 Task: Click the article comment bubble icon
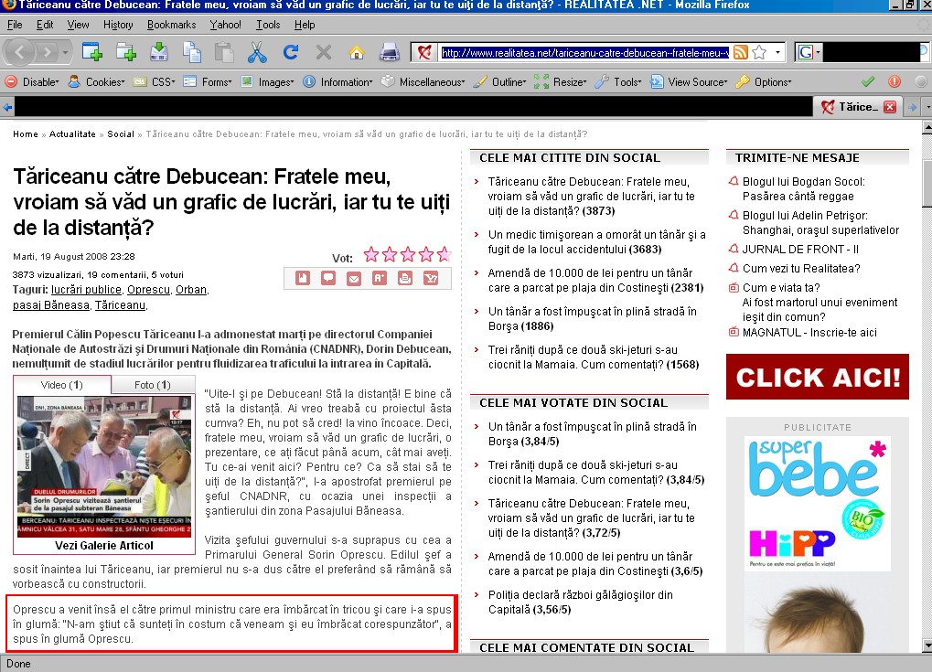[x=328, y=278]
